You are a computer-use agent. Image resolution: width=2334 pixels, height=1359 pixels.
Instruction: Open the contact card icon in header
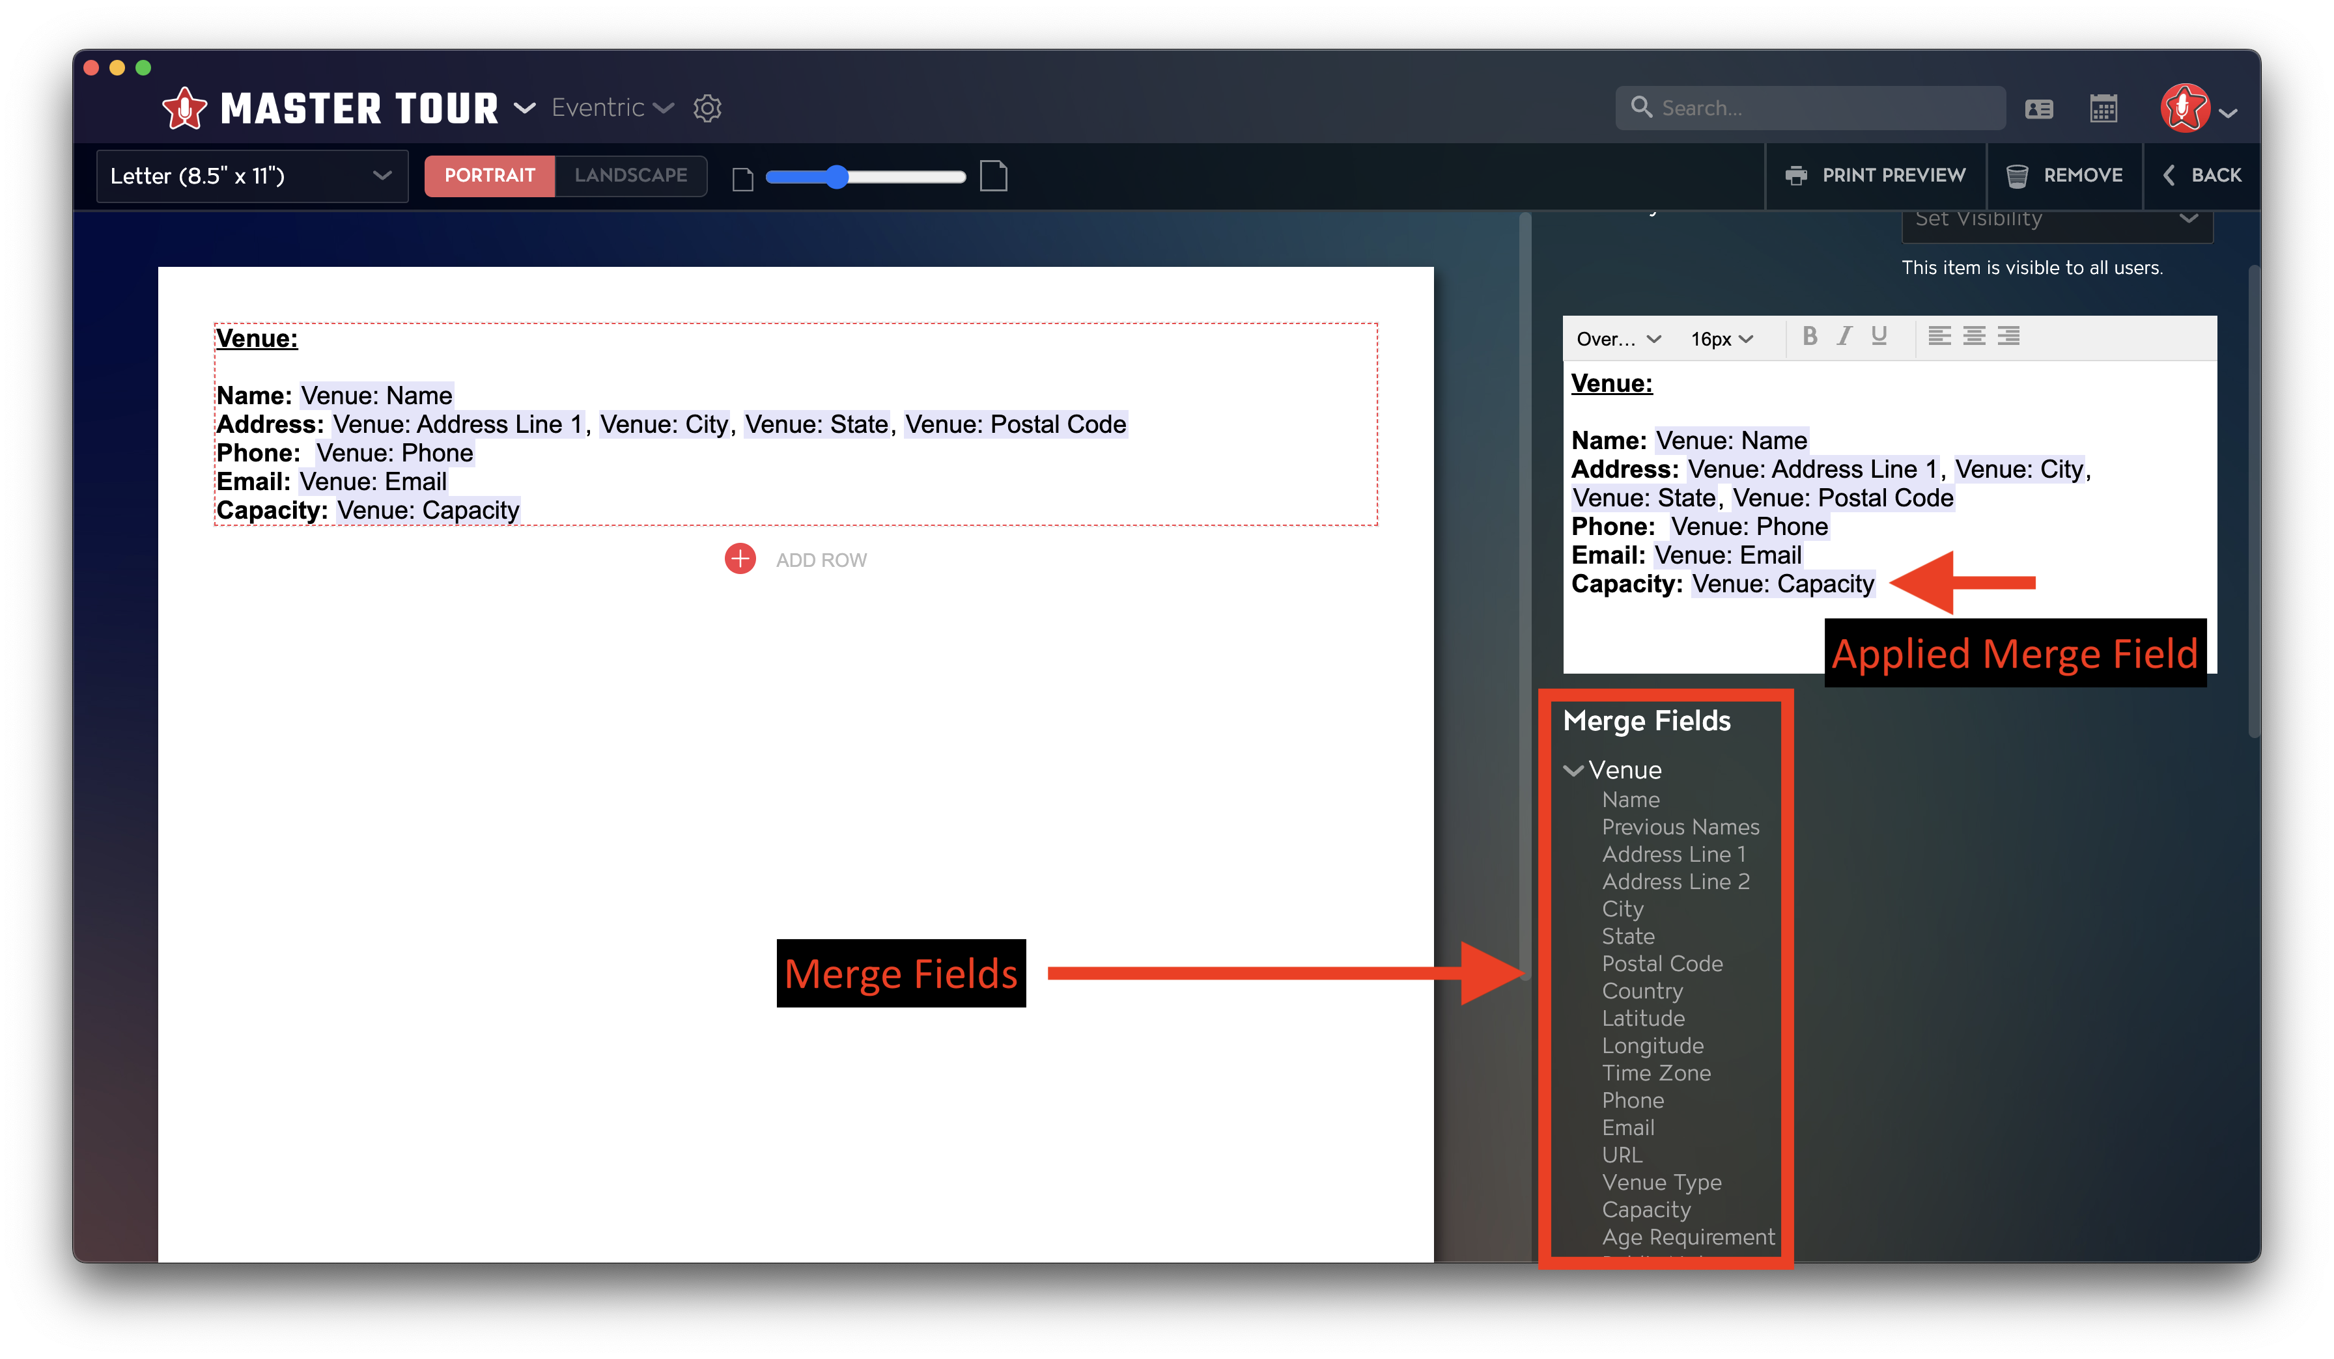pos(2038,109)
